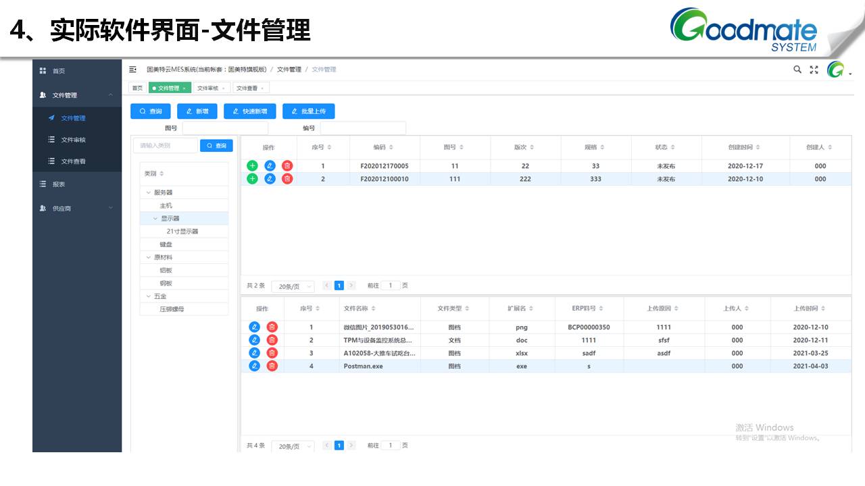The height and width of the screenshot is (486, 865).
Task: Click the 图号 input field
Action: pyautogui.click(x=224, y=128)
